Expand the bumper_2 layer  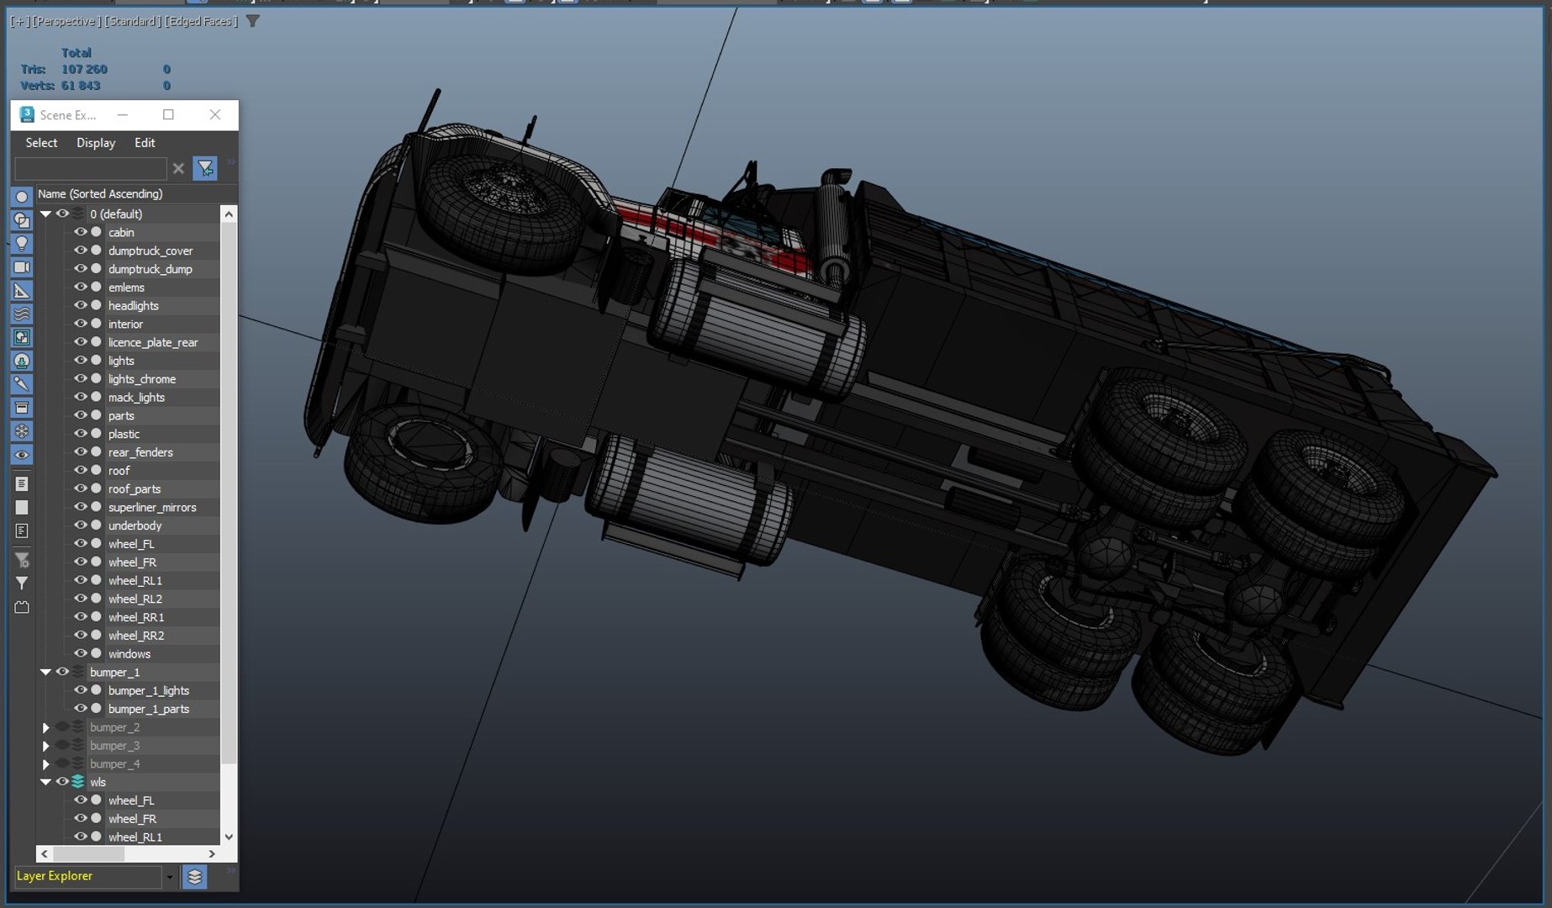(x=45, y=727)
